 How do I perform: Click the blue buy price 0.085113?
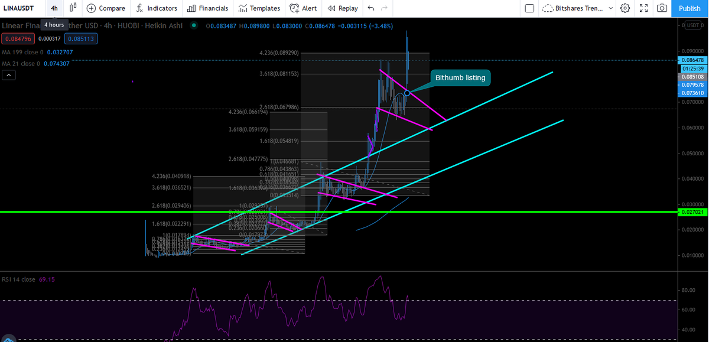pos(81,39)
